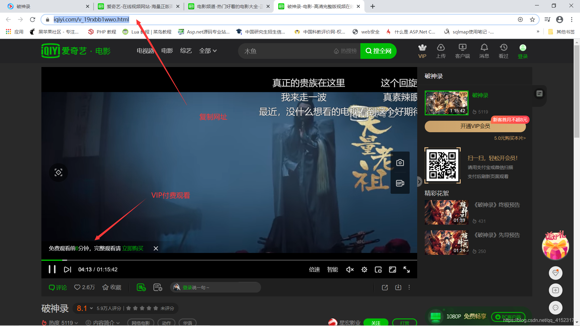This screenshot has width=580, height=326.
Task: Click 关注 follow button
Action: pos(376,323)
